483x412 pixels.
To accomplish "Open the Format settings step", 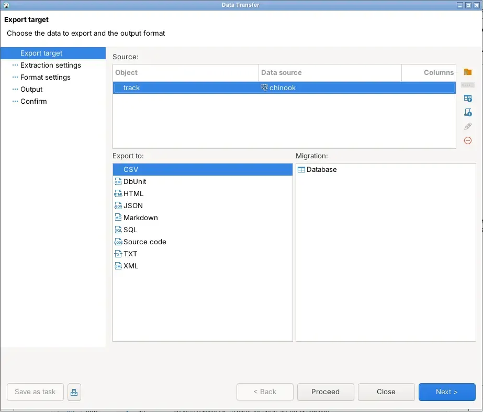I will [x=46, y=77].
